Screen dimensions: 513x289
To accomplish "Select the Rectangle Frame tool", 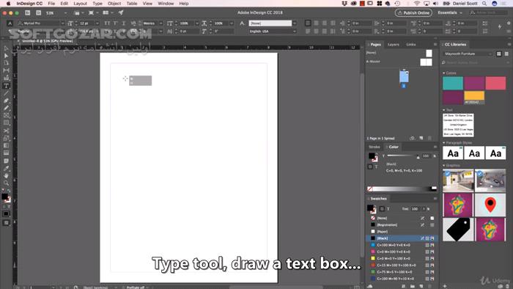I will click(x=6, y=116).
